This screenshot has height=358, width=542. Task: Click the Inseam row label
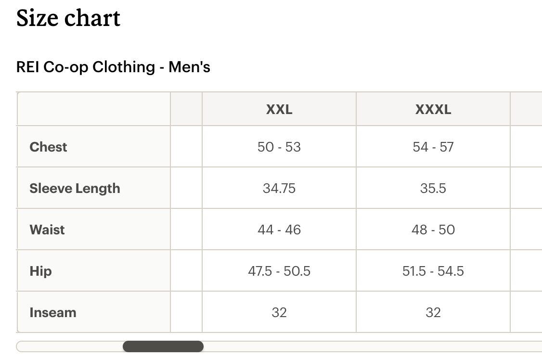(52, 312)
